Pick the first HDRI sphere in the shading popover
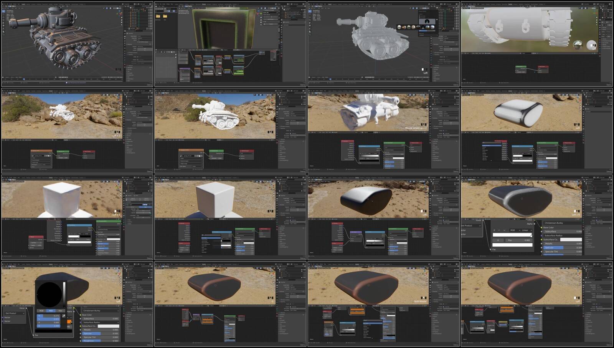The image size is (614, 348). coord(399,27)
